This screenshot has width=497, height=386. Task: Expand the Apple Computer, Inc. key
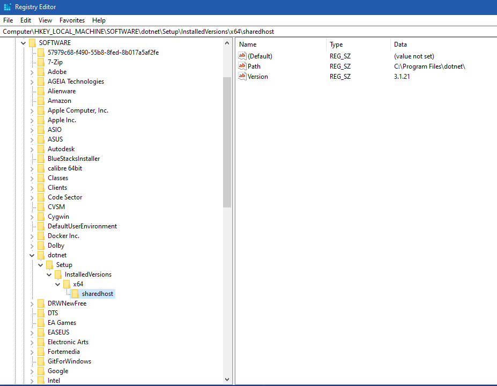tap(32, 111)
